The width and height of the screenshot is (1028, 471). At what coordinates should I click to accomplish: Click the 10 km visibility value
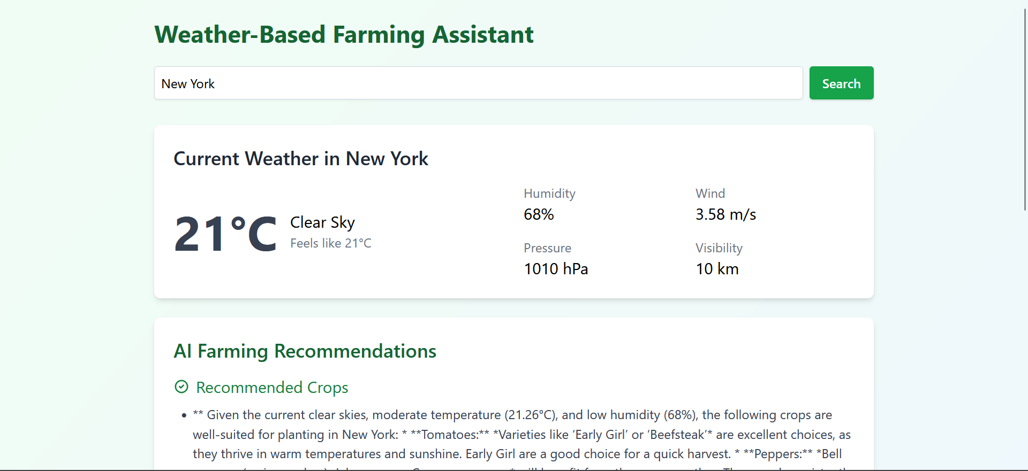(x=717, y=269)
